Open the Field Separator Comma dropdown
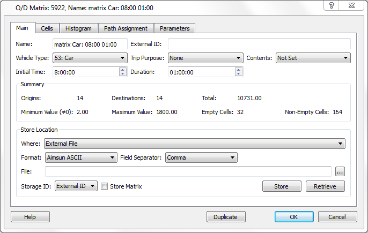This screenshot has height=233, width=368. coord(201,157)
